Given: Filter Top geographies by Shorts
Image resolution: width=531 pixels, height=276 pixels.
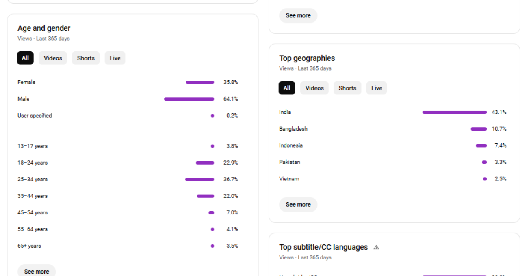Looking at the screenshot, I should (347, 88).
